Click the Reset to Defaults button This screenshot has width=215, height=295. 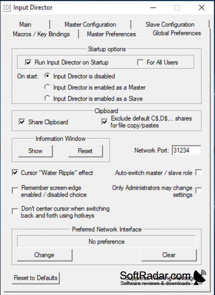[x=36, y=278]
